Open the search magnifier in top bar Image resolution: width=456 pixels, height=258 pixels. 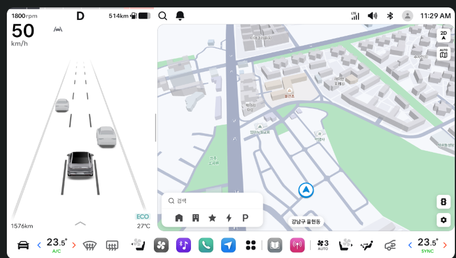[x=162, y=16]
